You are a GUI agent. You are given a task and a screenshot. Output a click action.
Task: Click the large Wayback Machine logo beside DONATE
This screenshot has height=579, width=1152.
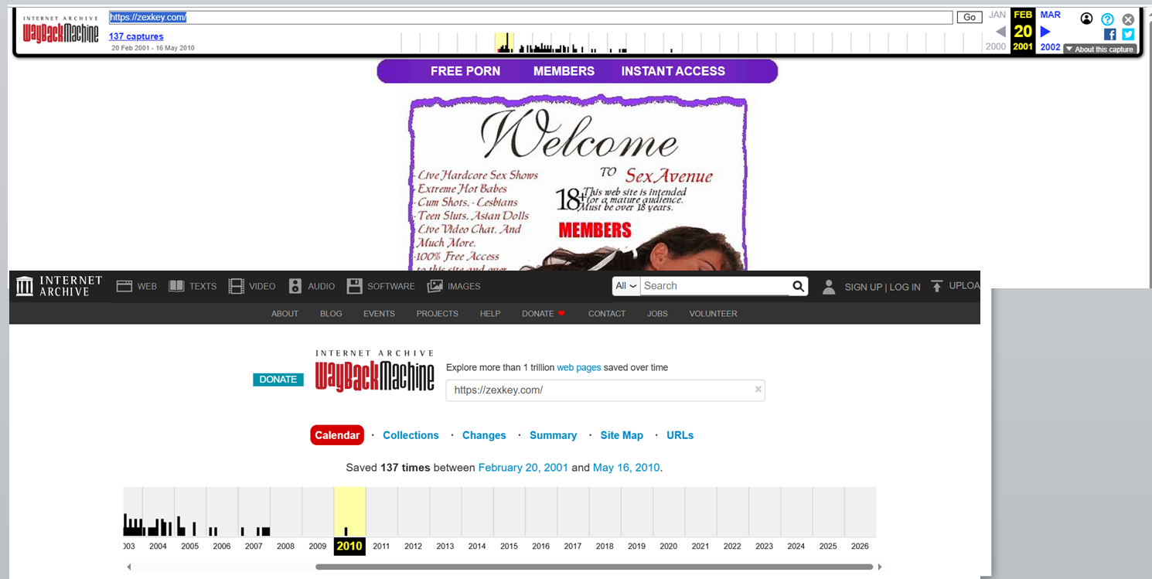coord(375,372)
